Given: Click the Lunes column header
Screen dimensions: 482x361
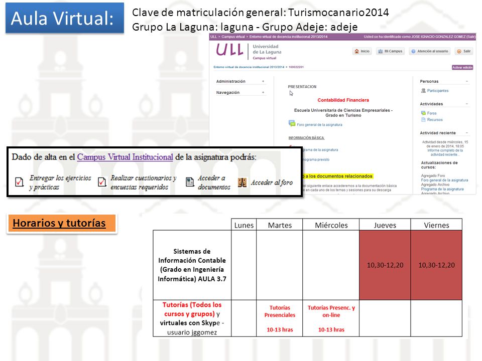Looking at the screenshot, I should (x=244, y=225).
